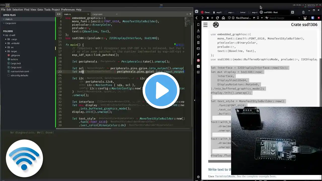Go to the browser home page
The height and width of the screenshot is (181, 322).
[223, 18]
